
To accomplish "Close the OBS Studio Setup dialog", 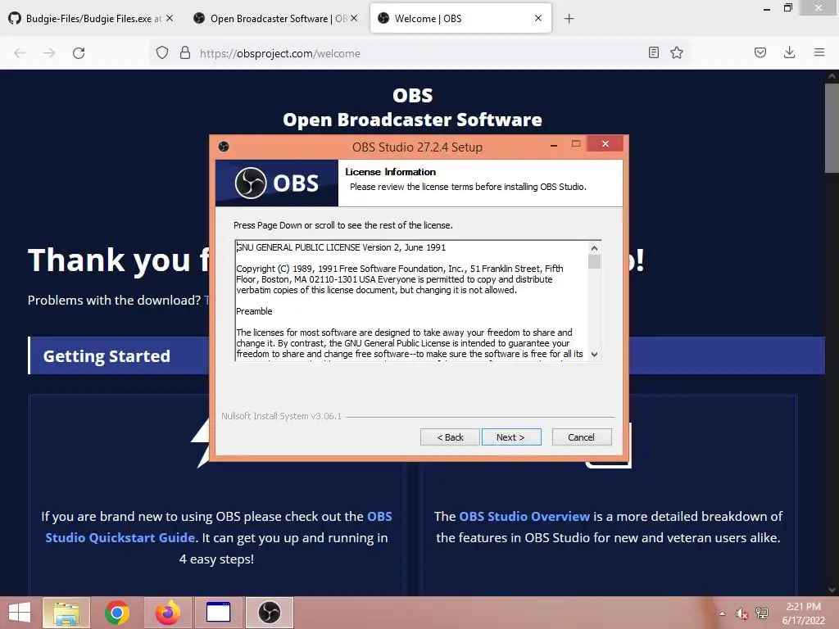I will tap(605, 144).
